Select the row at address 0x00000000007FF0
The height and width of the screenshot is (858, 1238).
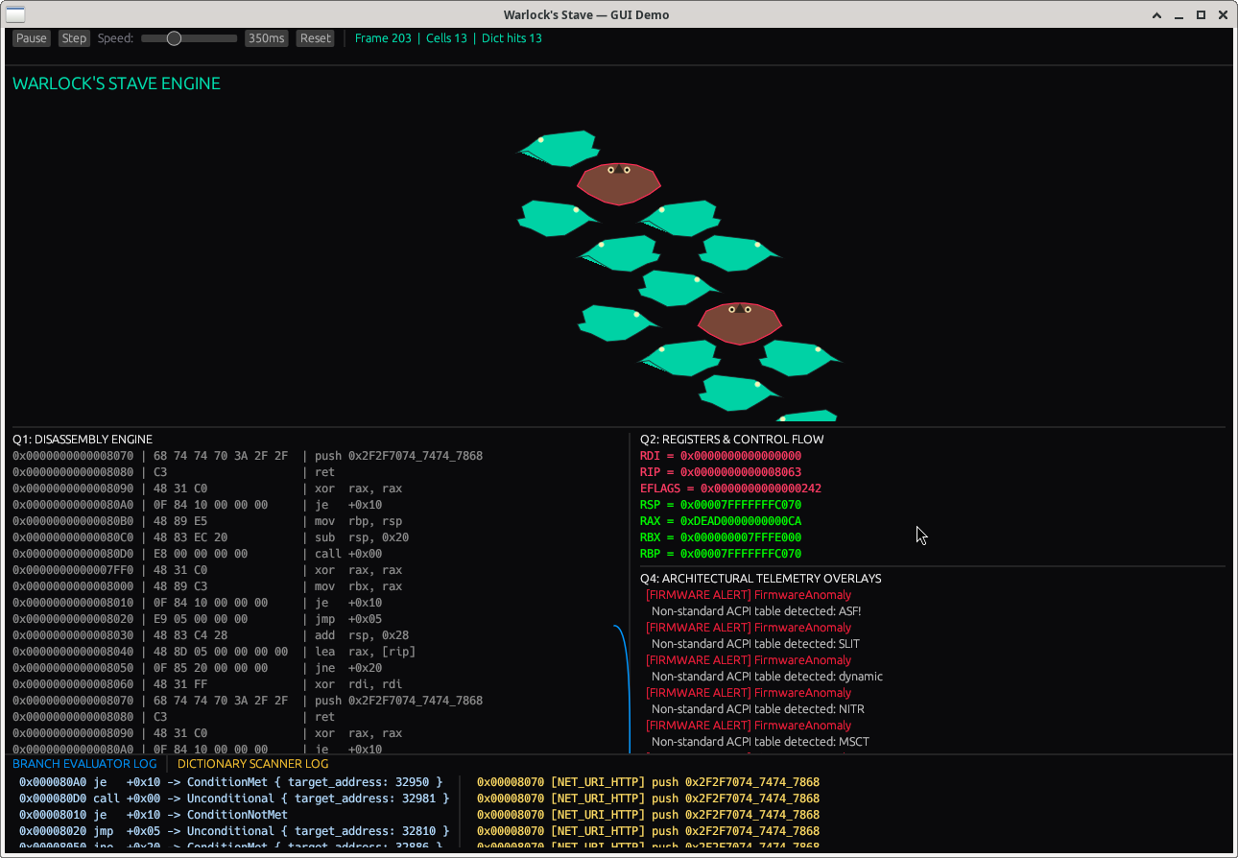pos(207,570)
